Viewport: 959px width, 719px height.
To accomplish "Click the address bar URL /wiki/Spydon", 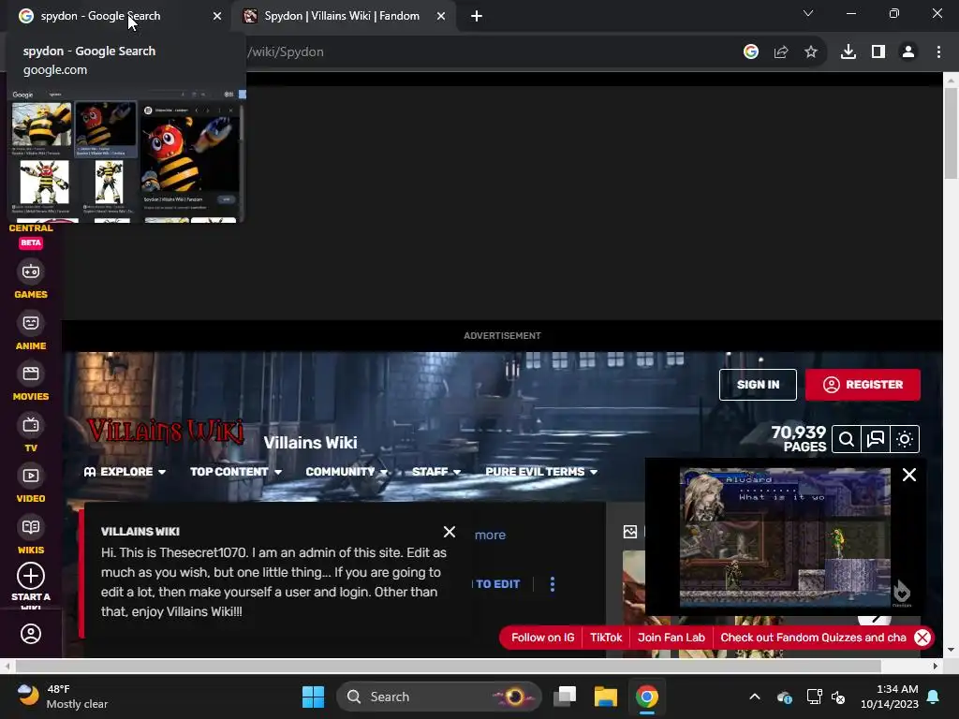I will coord(286,52).
